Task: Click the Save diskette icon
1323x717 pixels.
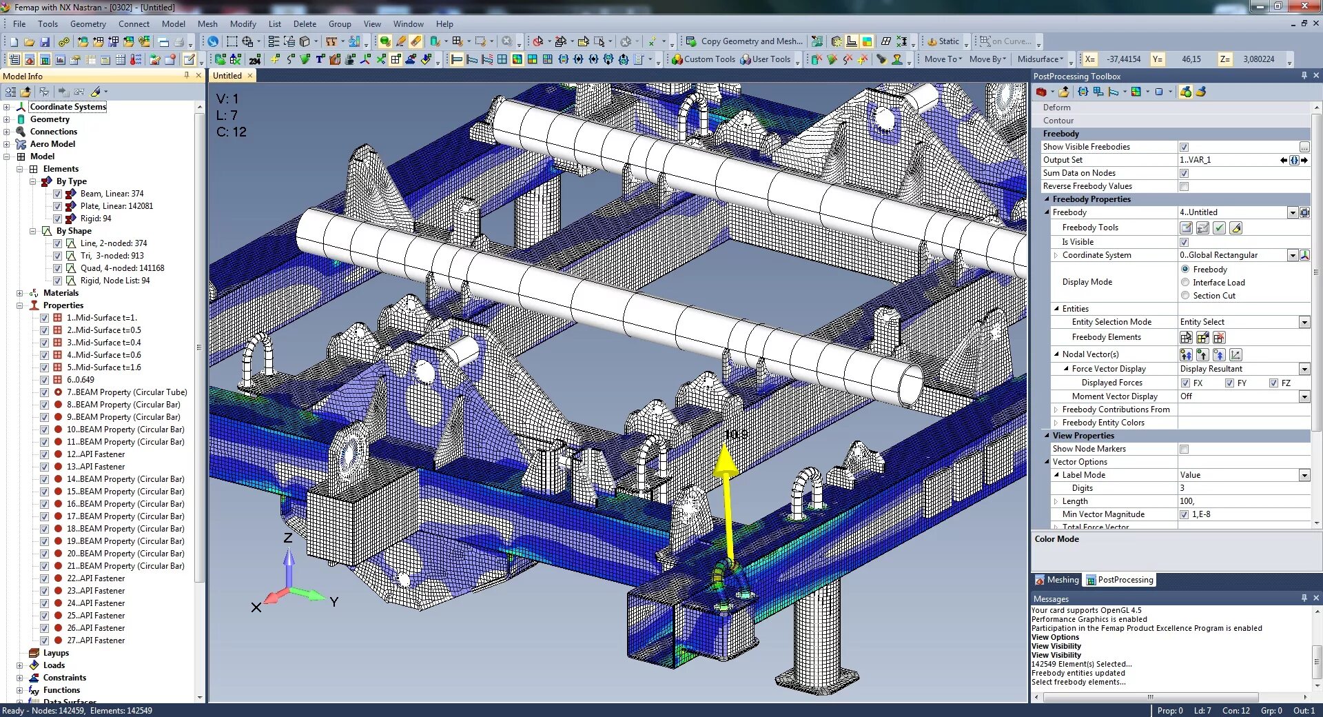Action: (x=45, y=41)
